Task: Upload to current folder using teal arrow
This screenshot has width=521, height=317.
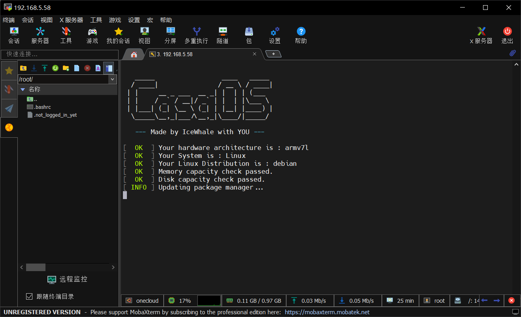Action: click(45, 68)
